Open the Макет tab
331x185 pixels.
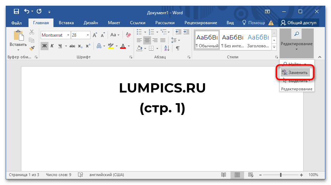point(114,23)
